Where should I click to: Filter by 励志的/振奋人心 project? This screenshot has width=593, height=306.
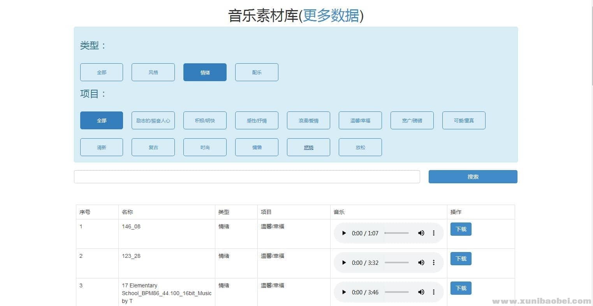pos(153,120)
